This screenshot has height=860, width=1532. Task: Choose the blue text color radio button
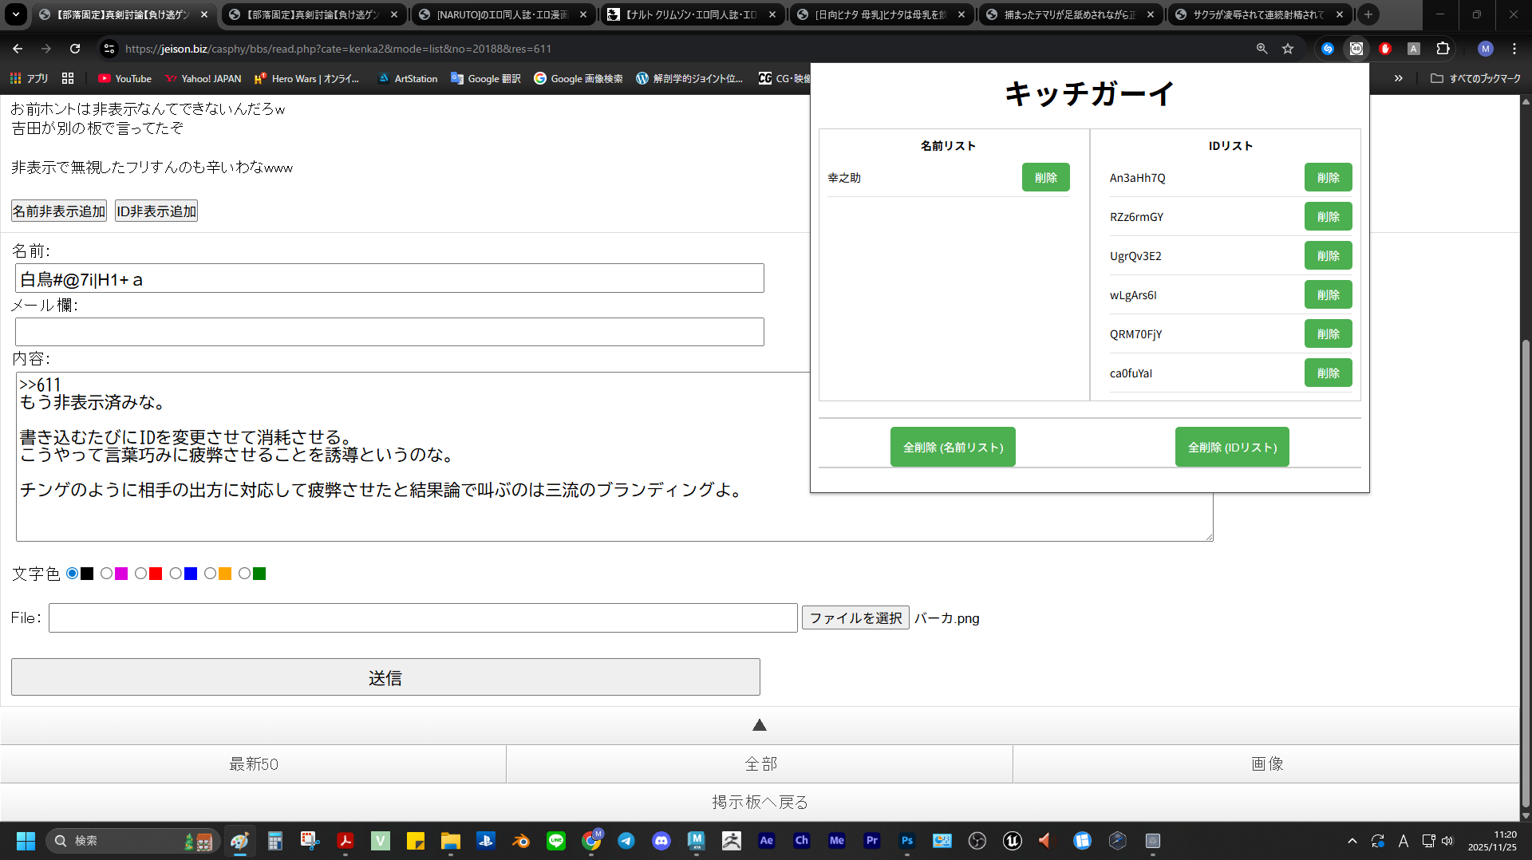pyautogui.click(x=176, y=574)
